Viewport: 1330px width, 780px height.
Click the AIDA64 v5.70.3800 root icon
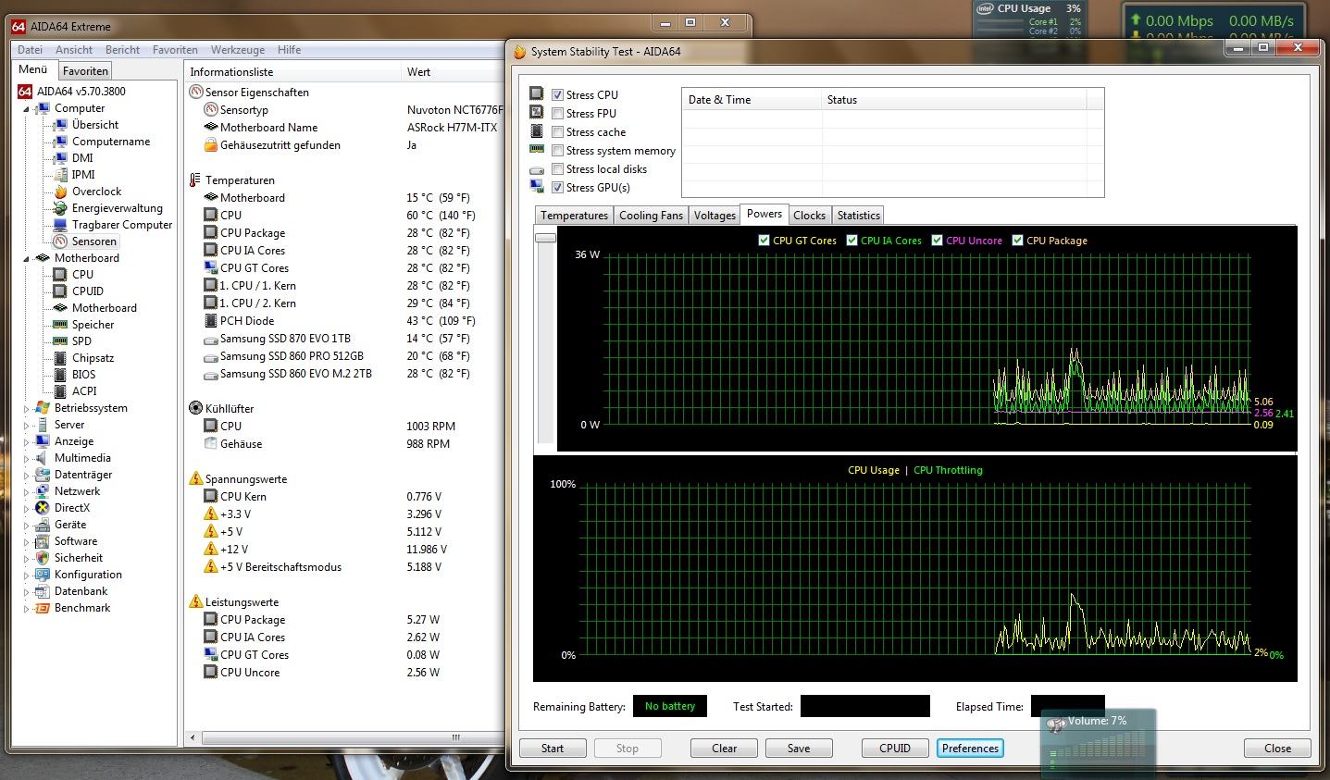[25, 92]
